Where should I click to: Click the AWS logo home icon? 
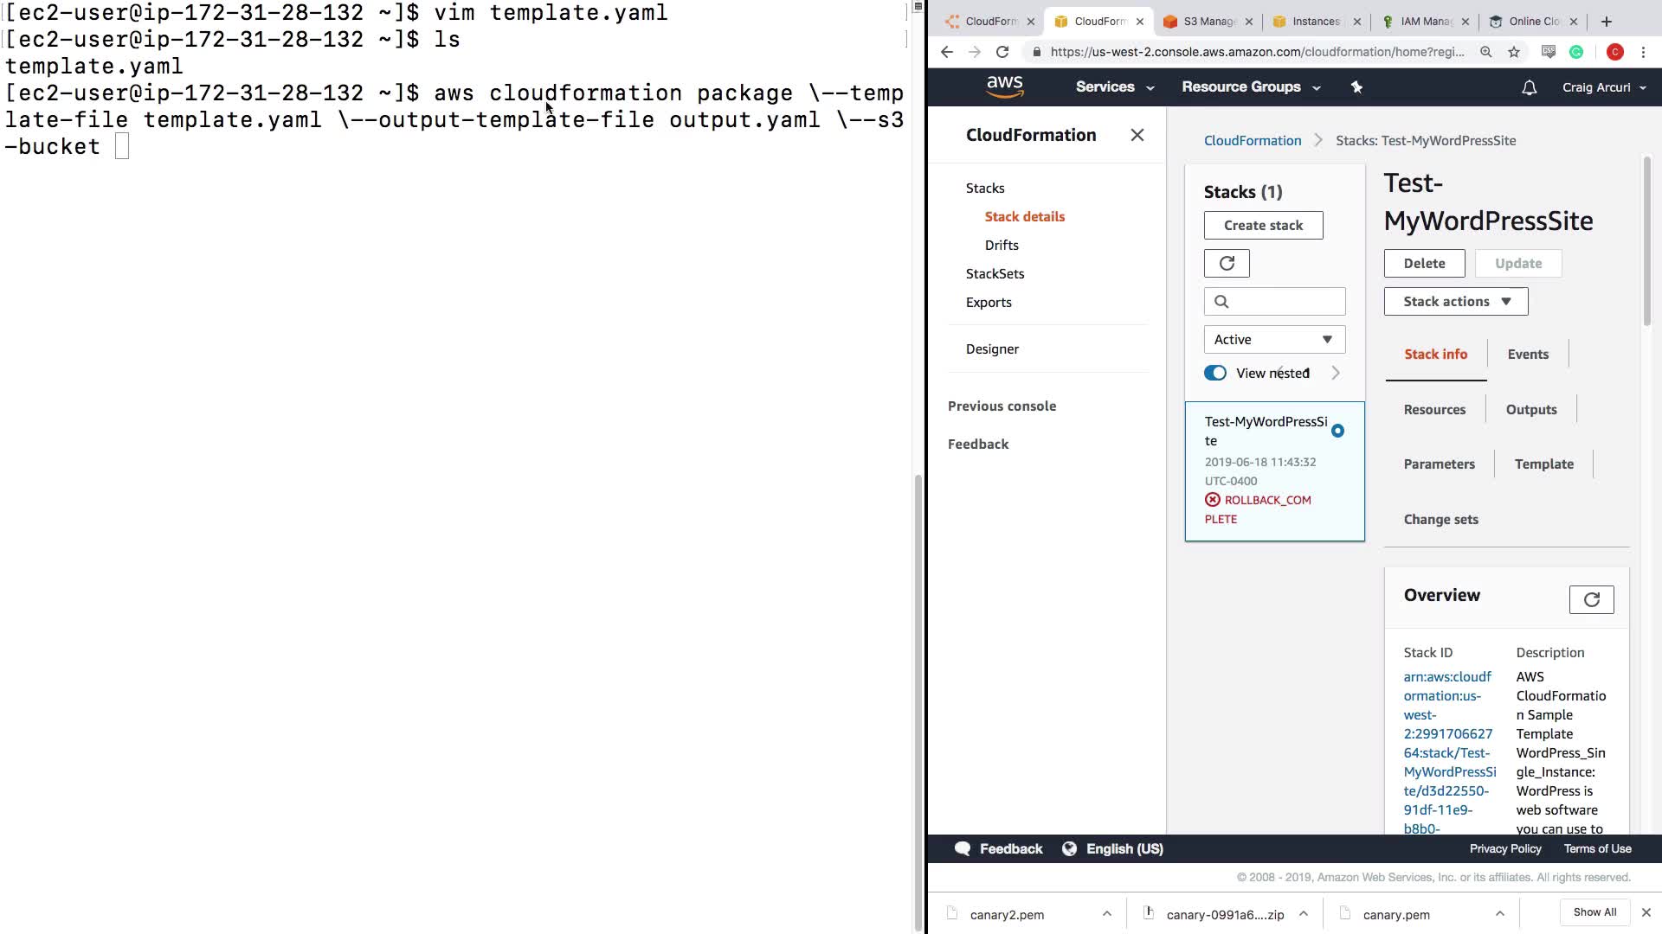1004,86
